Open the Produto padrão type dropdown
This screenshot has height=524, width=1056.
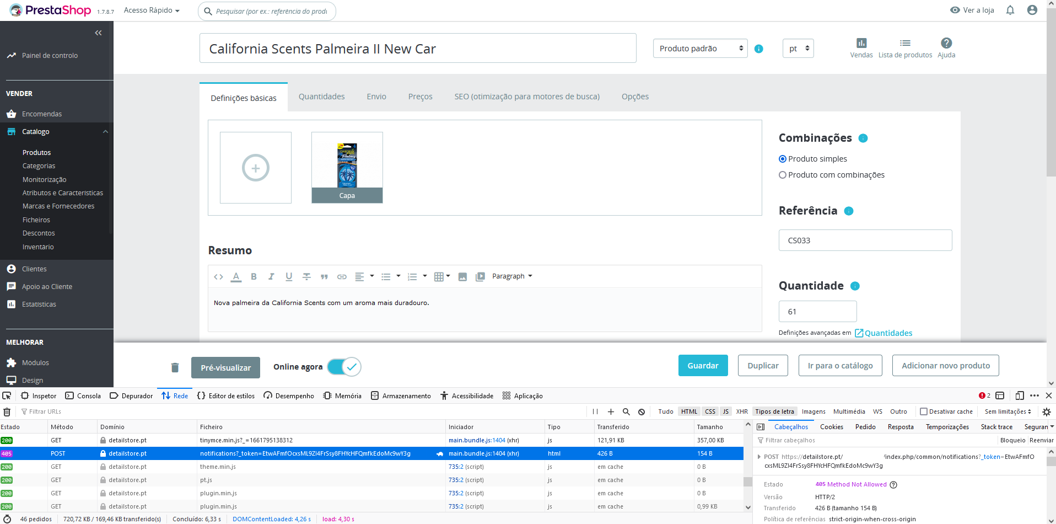coord(700,49)
